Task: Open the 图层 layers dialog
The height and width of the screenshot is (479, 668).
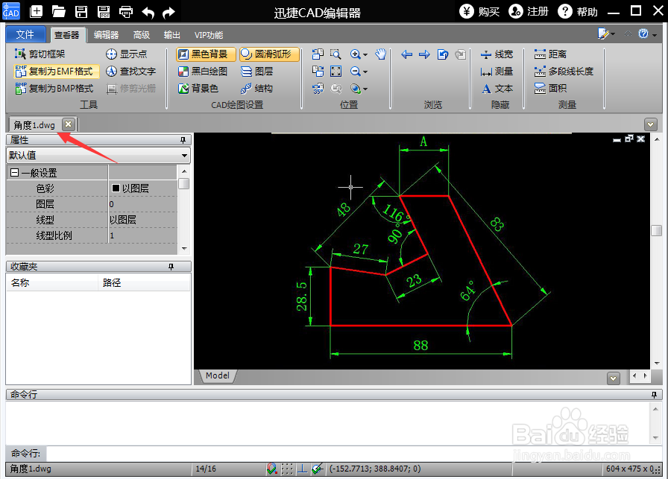Action: pos(257,71)
